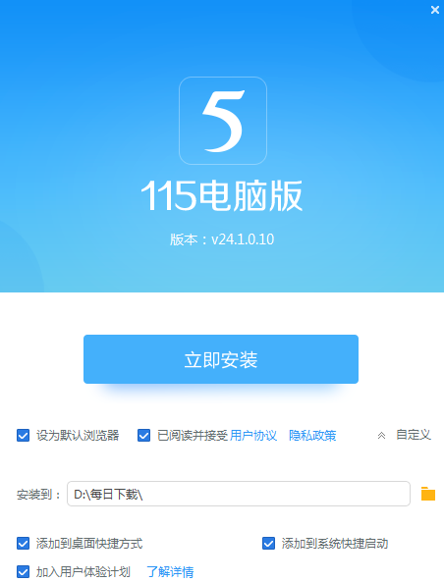Screen dimensions: 444x582
Task: Open 了解详情 about the experience plan
Action: point(170,571)
